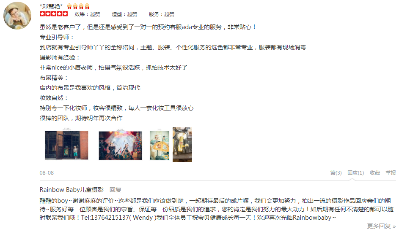The image size is (399, 229).
Task: Open the Christmas tree studio photo thumbnail
Action: pyautogui.click(x=120, y=145)
